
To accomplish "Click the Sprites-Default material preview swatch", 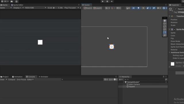I will coord(172,64).
